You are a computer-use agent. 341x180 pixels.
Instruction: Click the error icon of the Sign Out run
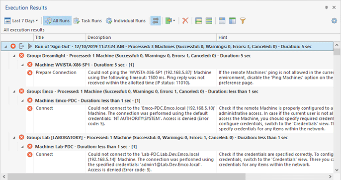(x=13, y=46)
